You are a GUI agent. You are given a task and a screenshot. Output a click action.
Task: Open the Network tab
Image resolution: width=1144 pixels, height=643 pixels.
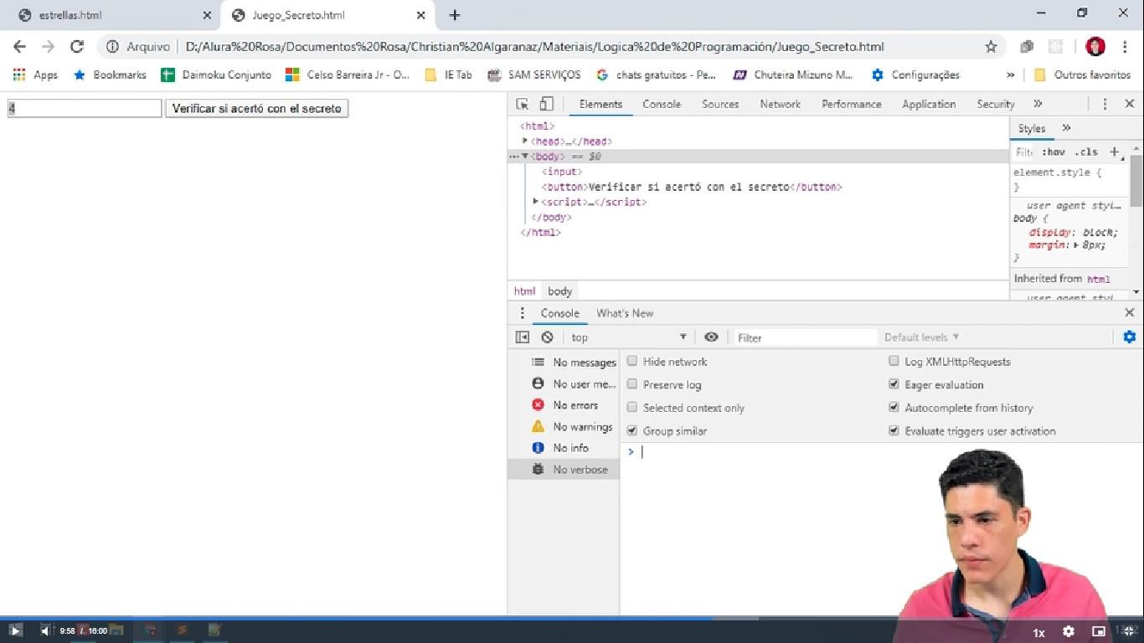(780, 104)
